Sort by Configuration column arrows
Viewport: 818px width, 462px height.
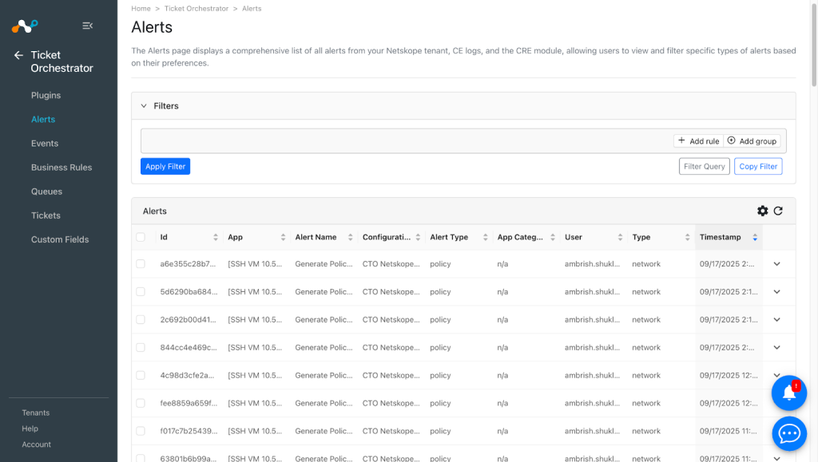click(418, 237)
